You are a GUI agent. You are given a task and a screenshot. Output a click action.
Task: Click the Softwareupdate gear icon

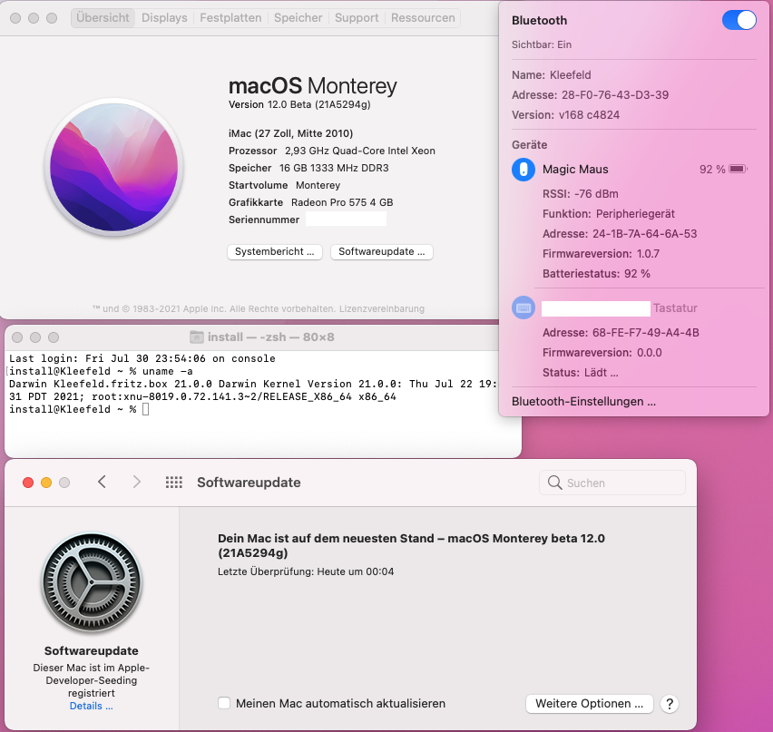point(92,582)
